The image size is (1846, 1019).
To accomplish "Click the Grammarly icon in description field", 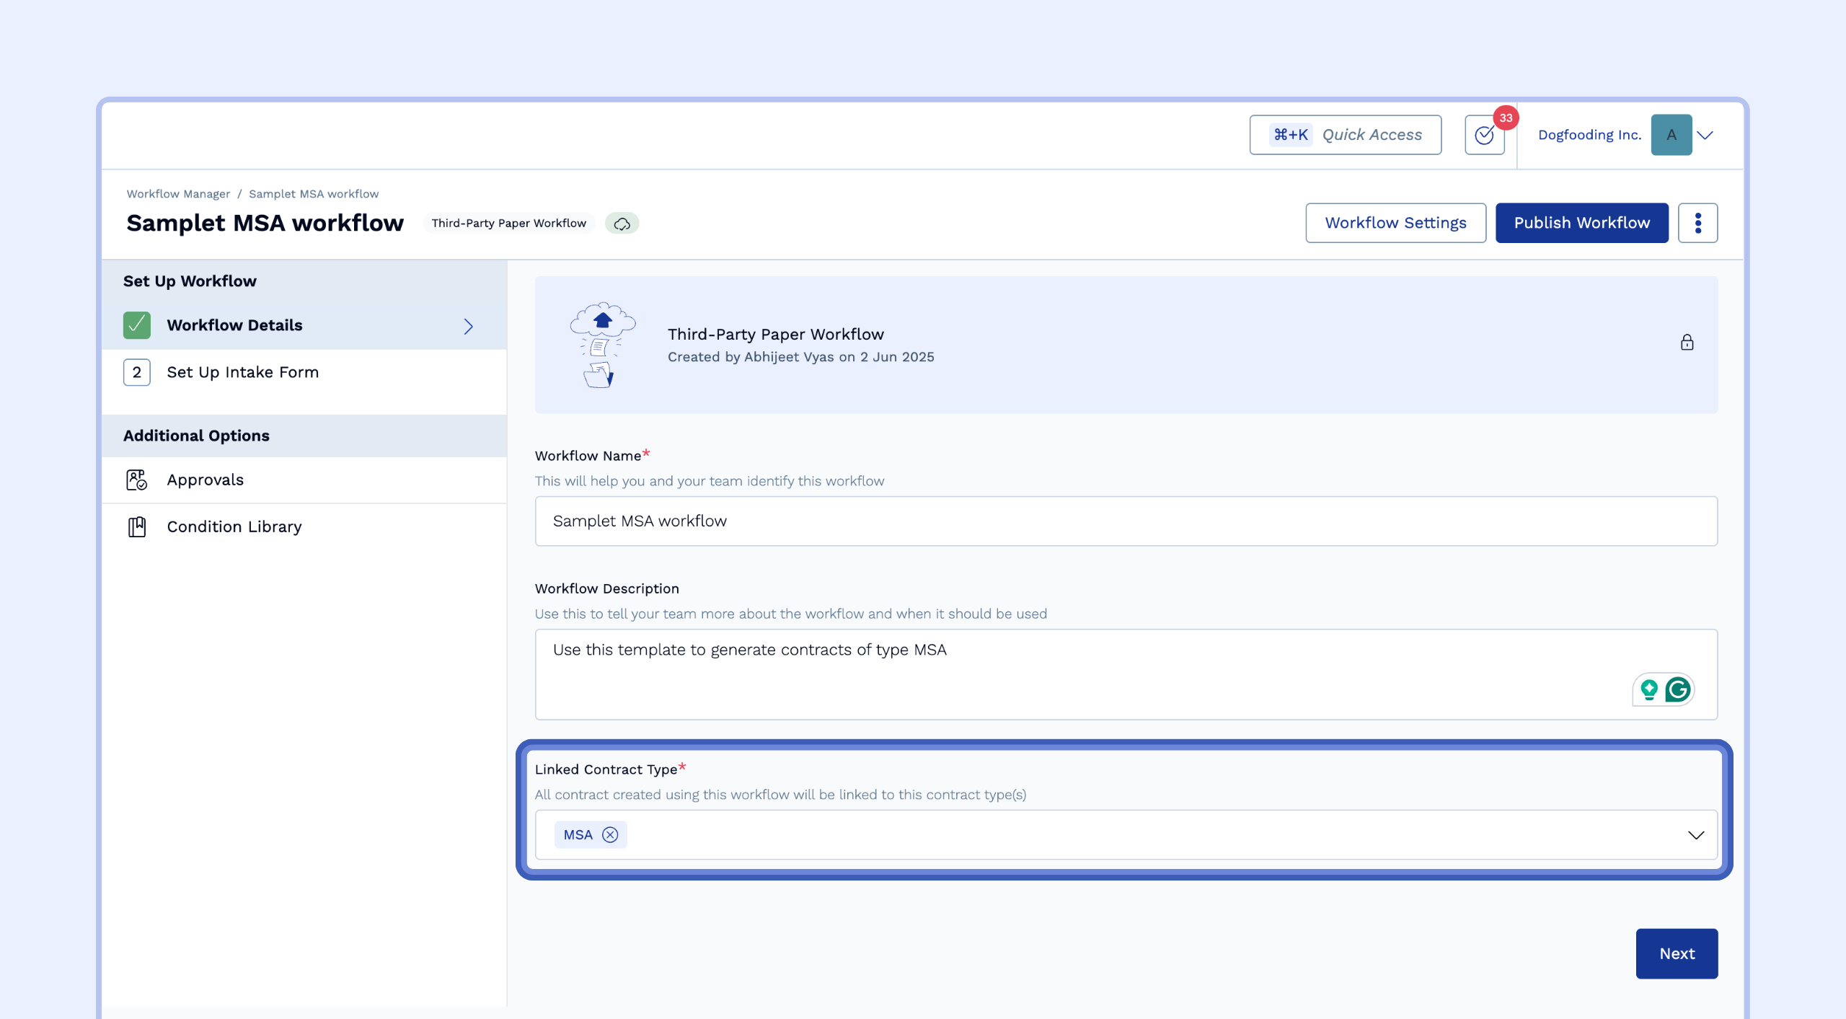I will point(1678,689).
